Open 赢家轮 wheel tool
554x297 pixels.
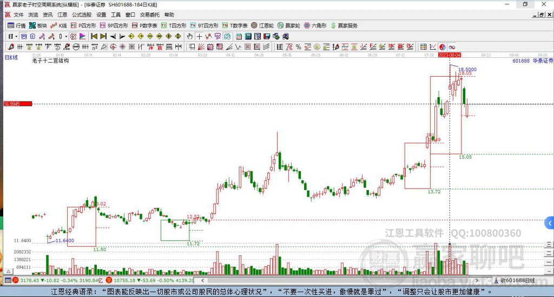click(289, 25)
